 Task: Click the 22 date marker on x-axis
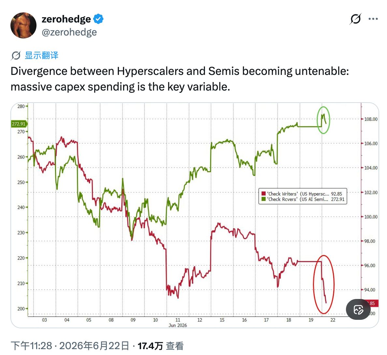(333, 320)
